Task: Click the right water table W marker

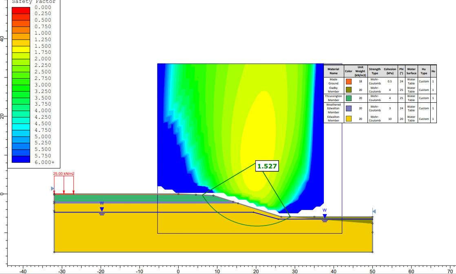Action: click(x=325, y=215)
